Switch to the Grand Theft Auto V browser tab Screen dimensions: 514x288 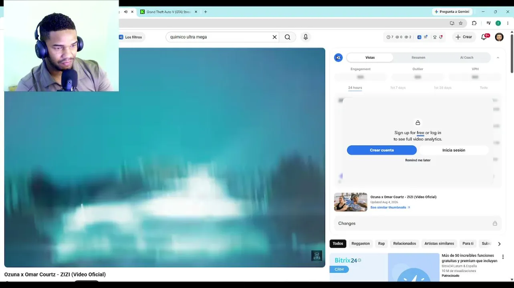click(x=168, y=12)
